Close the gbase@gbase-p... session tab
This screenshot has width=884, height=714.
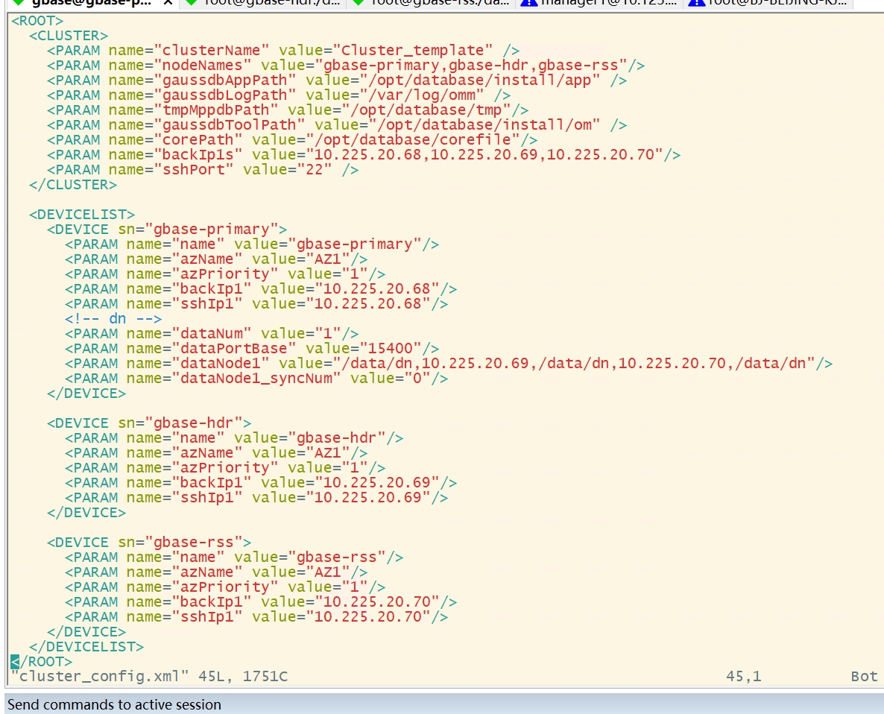(168, 3)
